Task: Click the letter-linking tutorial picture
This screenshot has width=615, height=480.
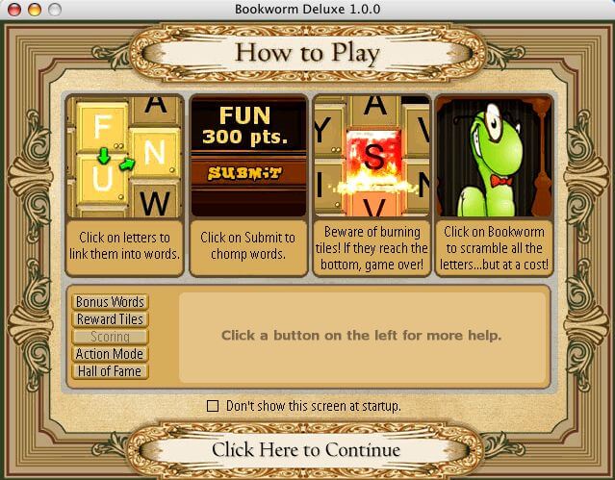Action: pyautogui.click(x=125, y=156)
